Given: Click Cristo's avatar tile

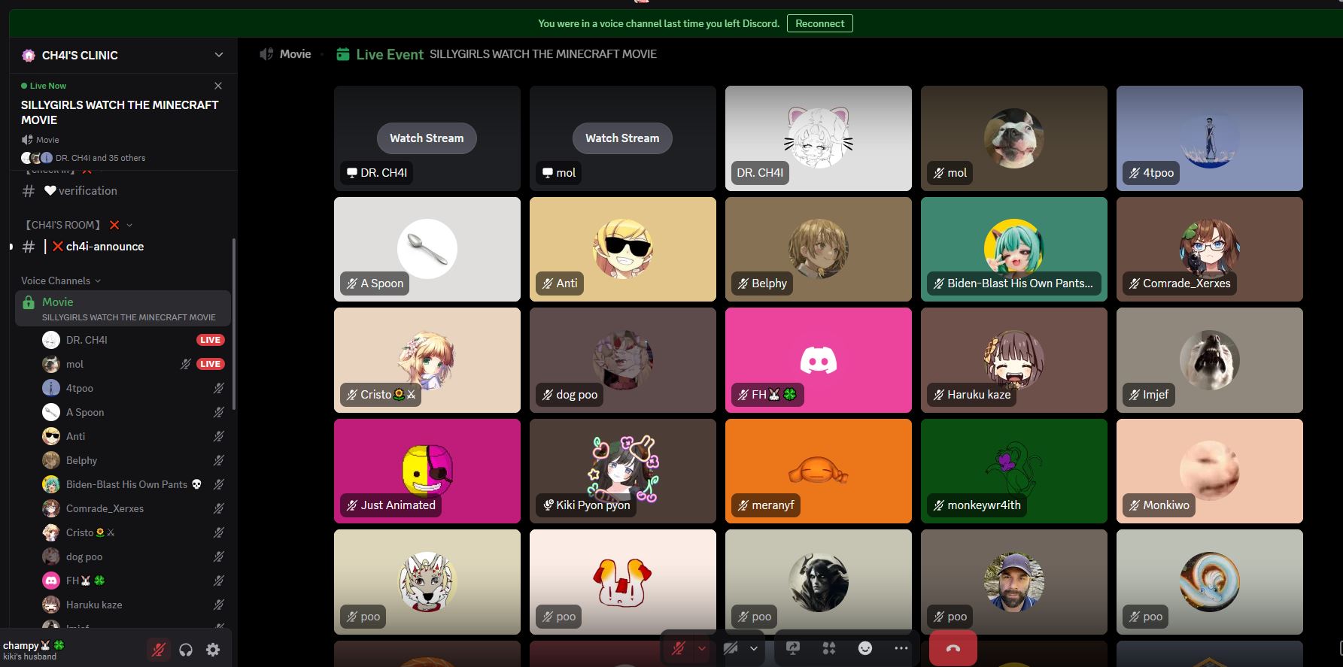Looking at the screenshot, I should point(427,360).
